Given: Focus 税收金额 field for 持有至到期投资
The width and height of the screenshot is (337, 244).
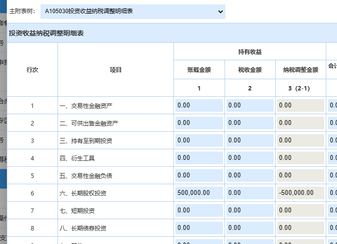Looking at the screenshot, I should pos(250,140).
